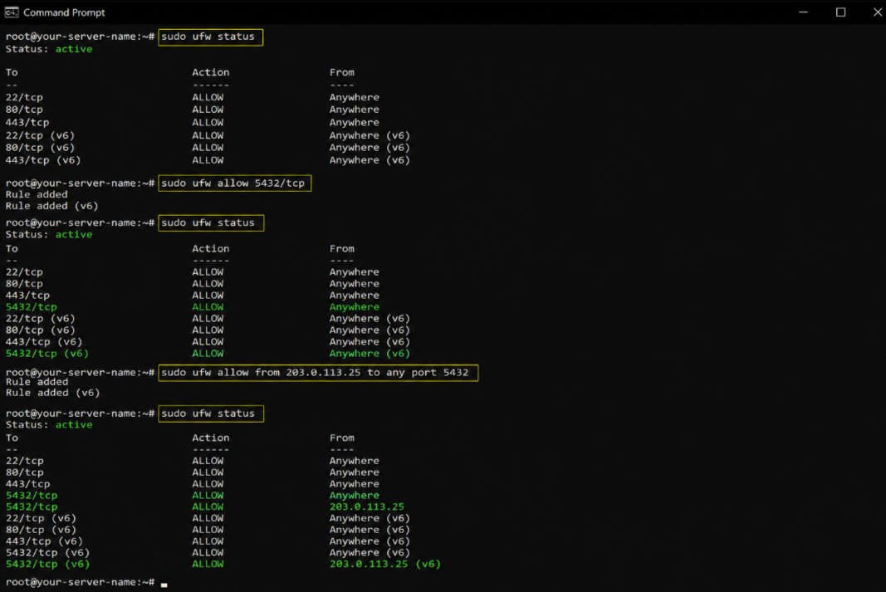The image size is (886, 592).
Task: Click the final empty "root@your-server-name:~#" prompt
Action: [80, 582]
